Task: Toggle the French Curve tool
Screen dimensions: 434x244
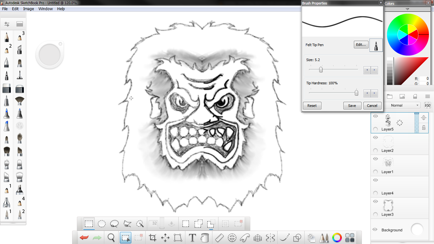Action: 245,238
